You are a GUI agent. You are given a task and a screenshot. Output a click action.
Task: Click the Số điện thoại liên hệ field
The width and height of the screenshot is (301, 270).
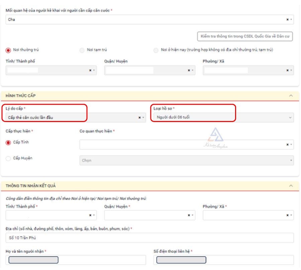223,260
